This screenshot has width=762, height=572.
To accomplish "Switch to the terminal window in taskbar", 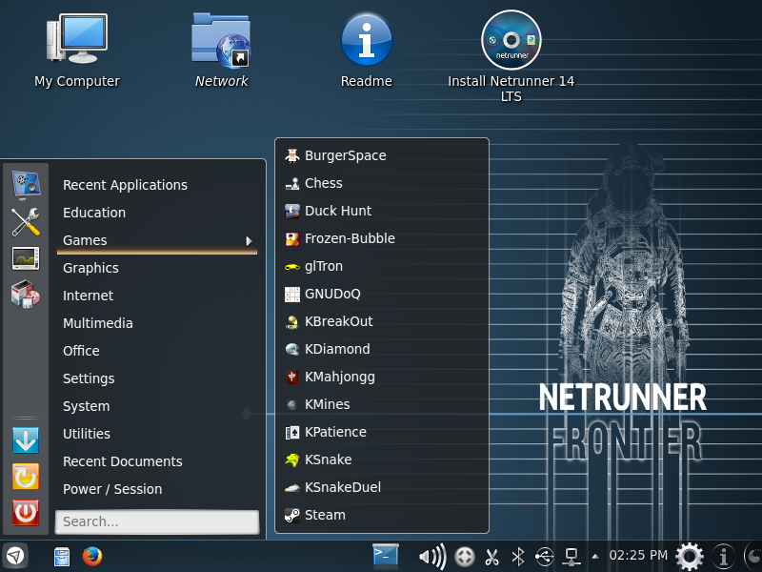I will click(x=386, y=556).
